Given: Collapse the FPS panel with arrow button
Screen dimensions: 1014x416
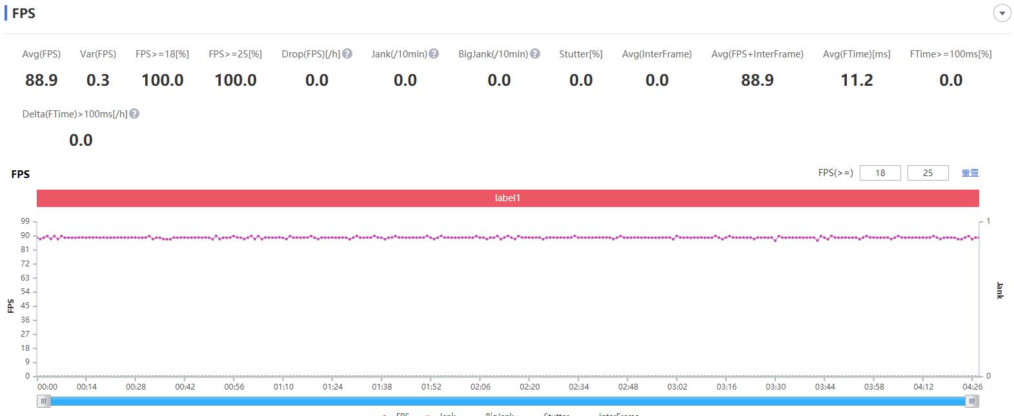Looking at the screenshot, I should click(1002, 14).
